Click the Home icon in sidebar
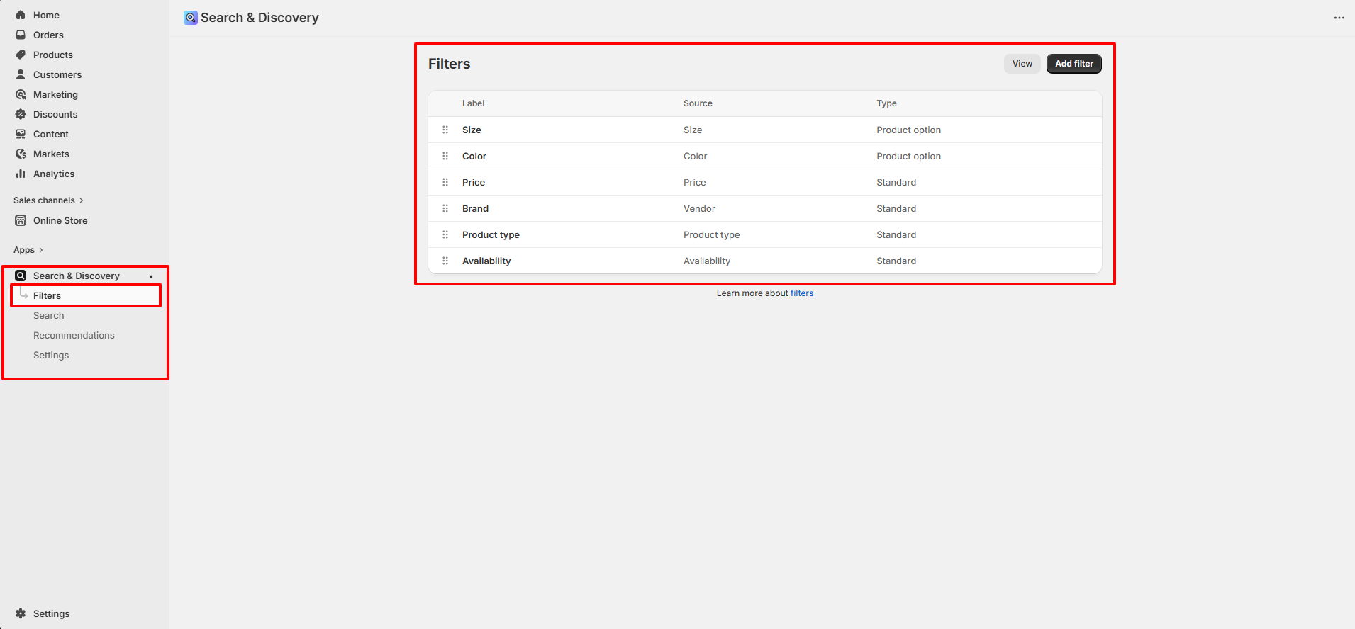This screenshot has width=1355, height=629. pos(21,15)
